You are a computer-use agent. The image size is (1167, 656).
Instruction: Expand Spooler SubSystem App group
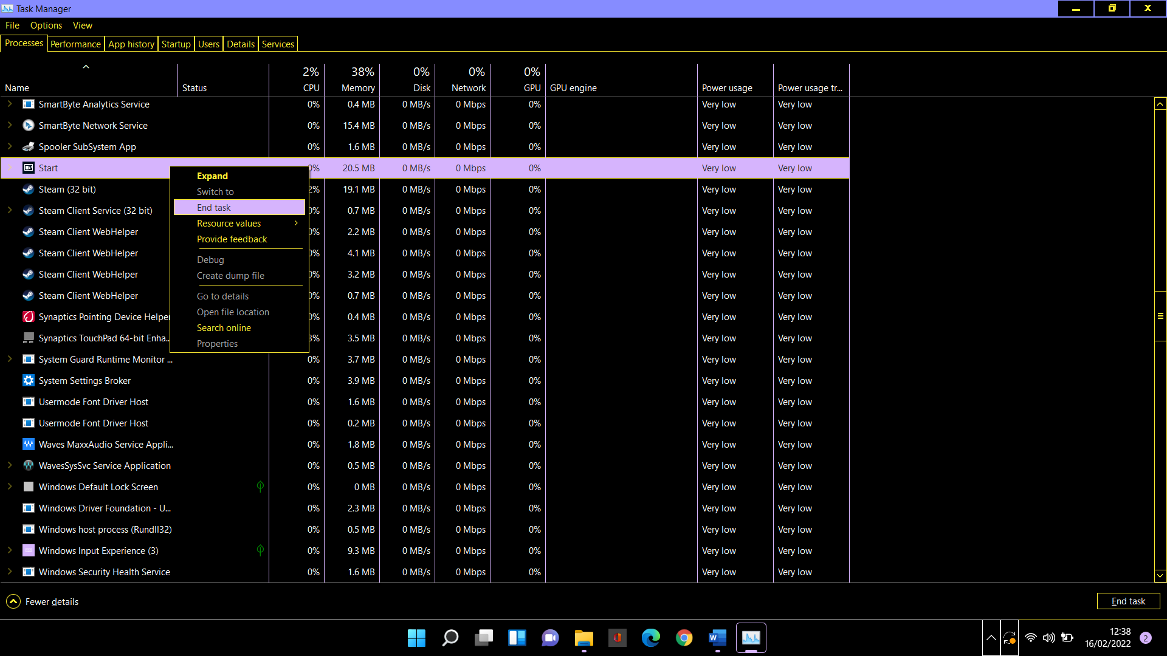10,146
